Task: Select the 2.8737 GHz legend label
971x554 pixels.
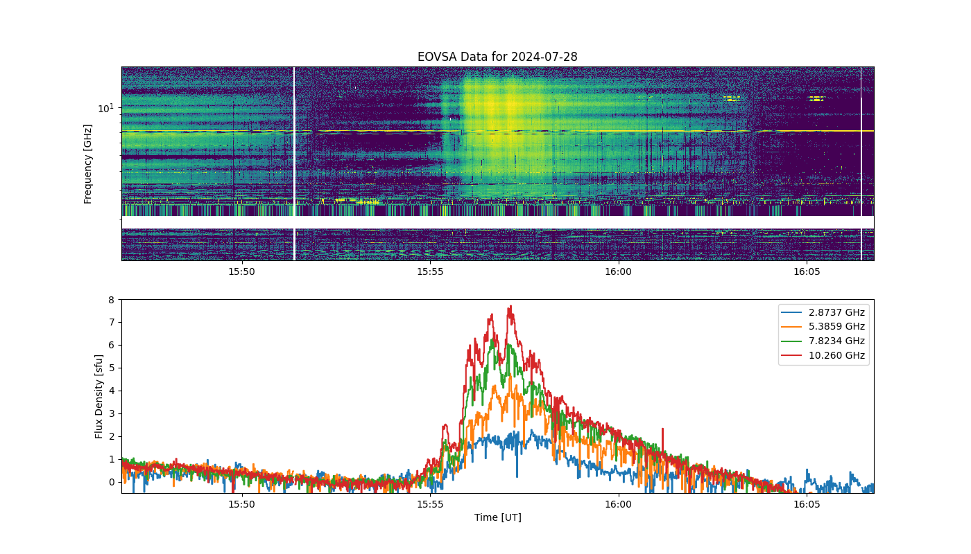Action: [836, 312]
